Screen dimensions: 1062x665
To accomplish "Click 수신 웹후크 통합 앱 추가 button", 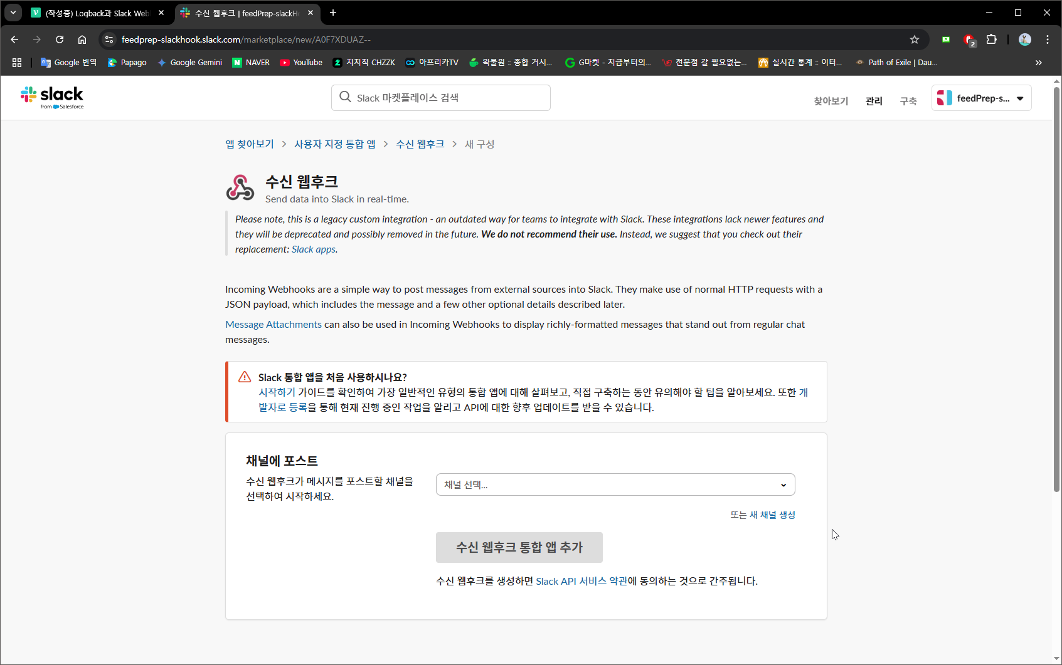I will (x=519, y=547).
